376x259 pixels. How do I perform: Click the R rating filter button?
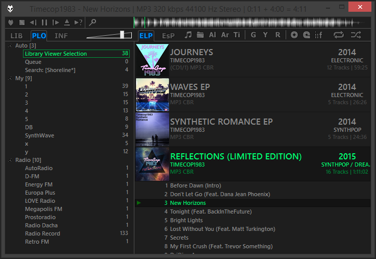(x=278, y=35)
